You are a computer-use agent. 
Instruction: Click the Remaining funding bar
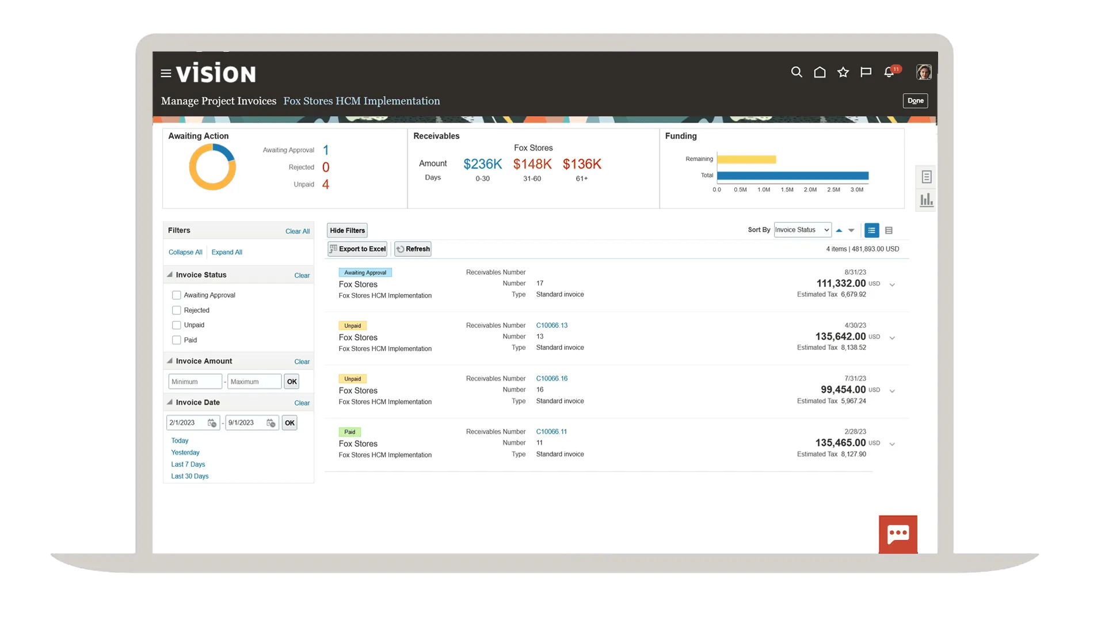tap(747, 159)
